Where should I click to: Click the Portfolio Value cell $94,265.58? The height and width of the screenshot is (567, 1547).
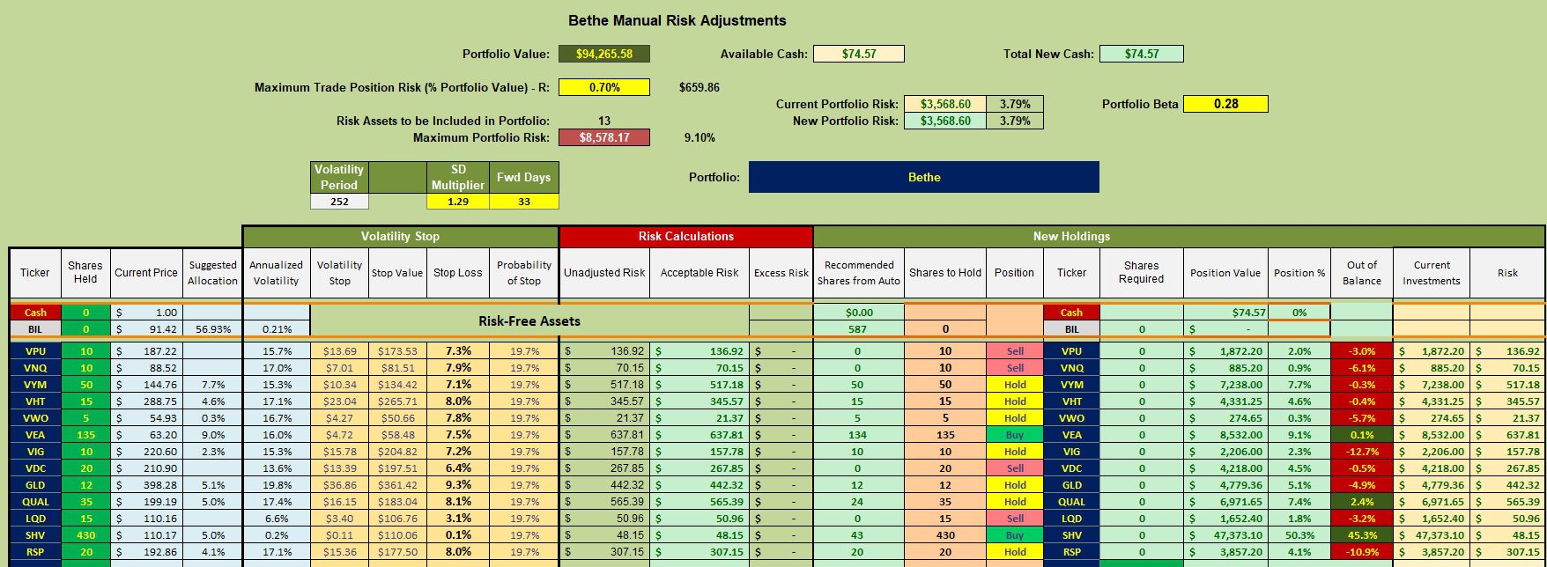[x=603, y=54]
